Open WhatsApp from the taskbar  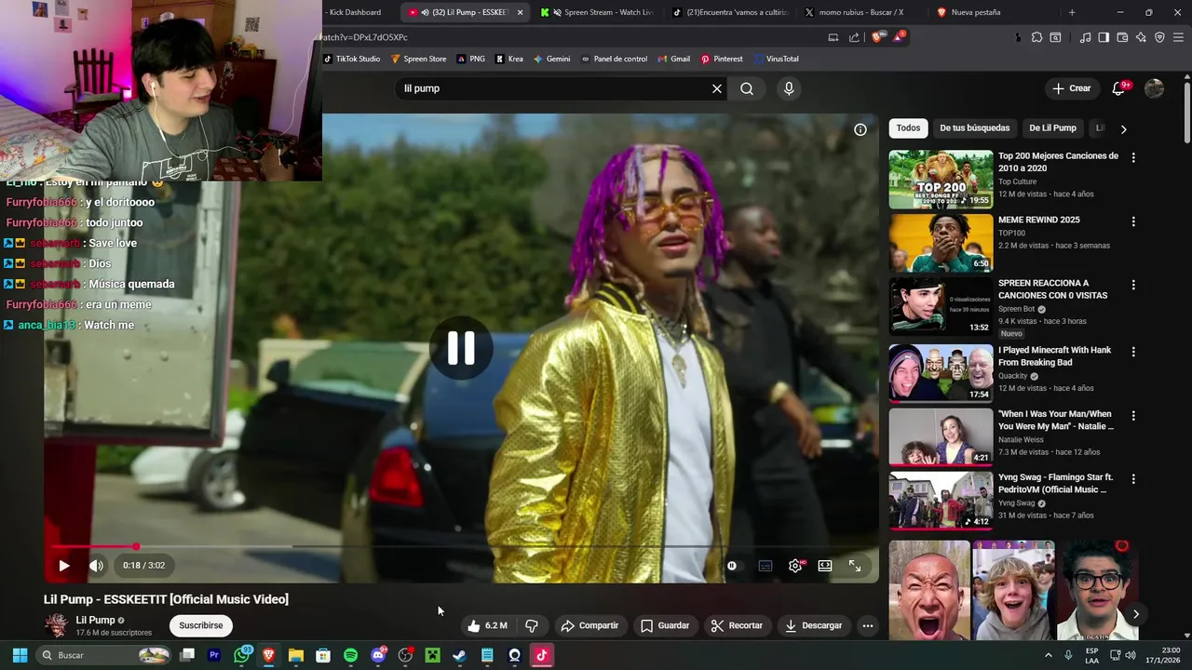[x=242, y=655]
